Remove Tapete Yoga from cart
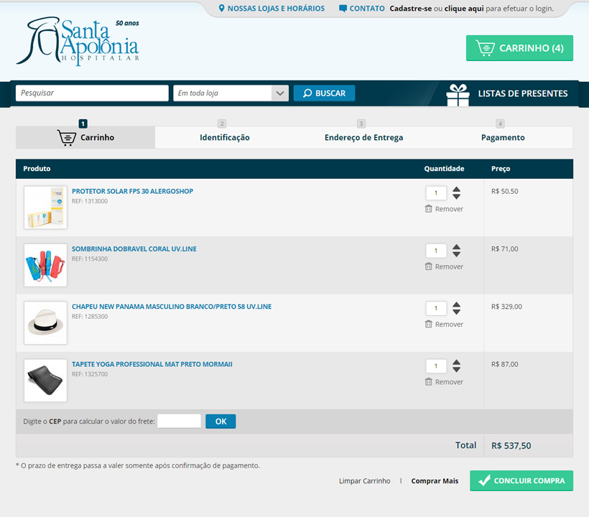589x517 pixels. coord(444,382)
